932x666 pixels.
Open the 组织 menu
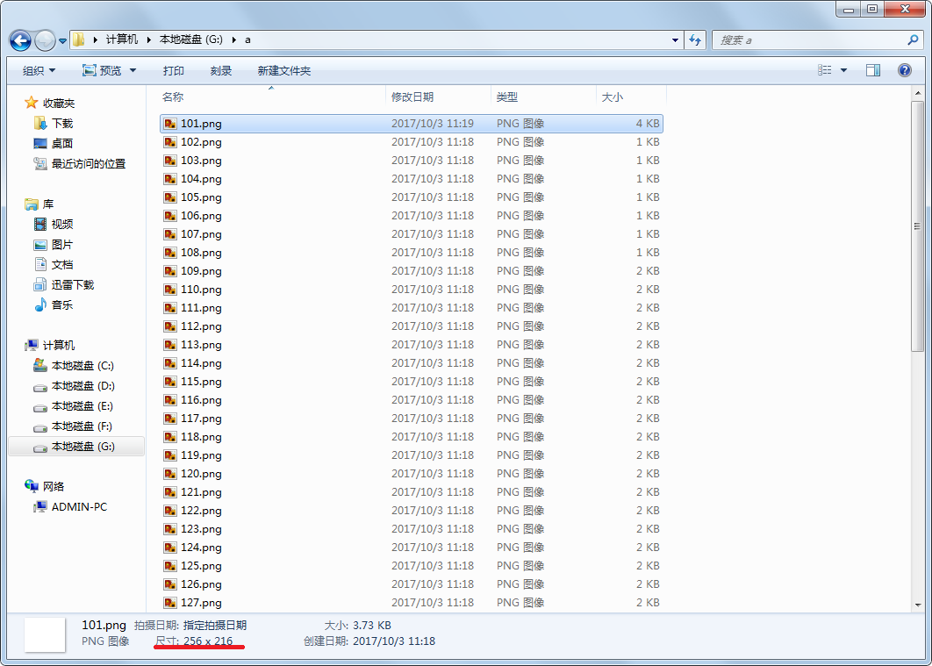coord(39,71)
